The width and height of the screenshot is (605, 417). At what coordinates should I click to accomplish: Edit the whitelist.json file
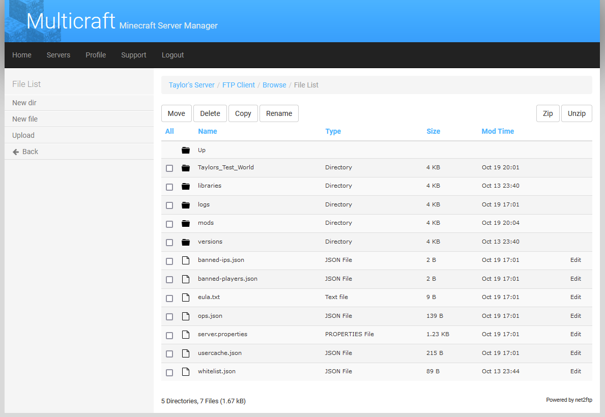[x=575, y=372]
